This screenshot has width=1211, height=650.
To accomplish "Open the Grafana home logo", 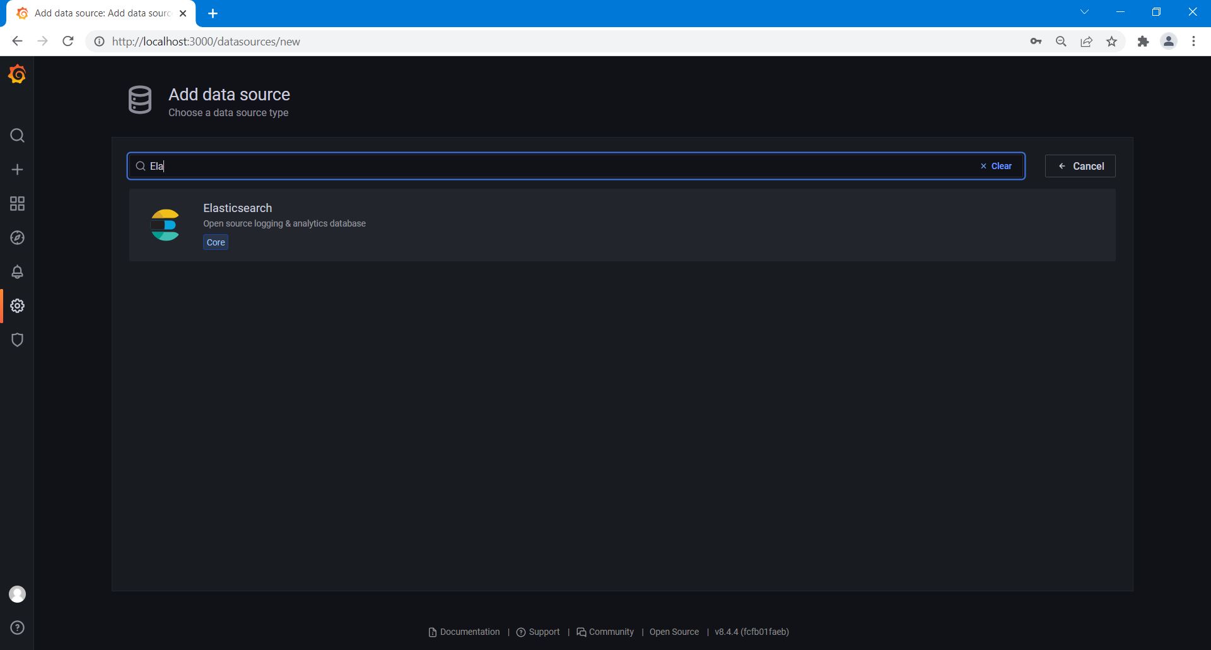I will 17,74.
